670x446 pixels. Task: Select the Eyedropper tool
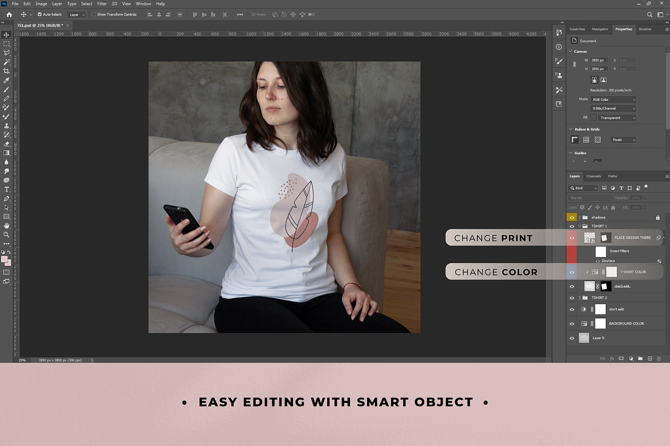click(7, 80)
